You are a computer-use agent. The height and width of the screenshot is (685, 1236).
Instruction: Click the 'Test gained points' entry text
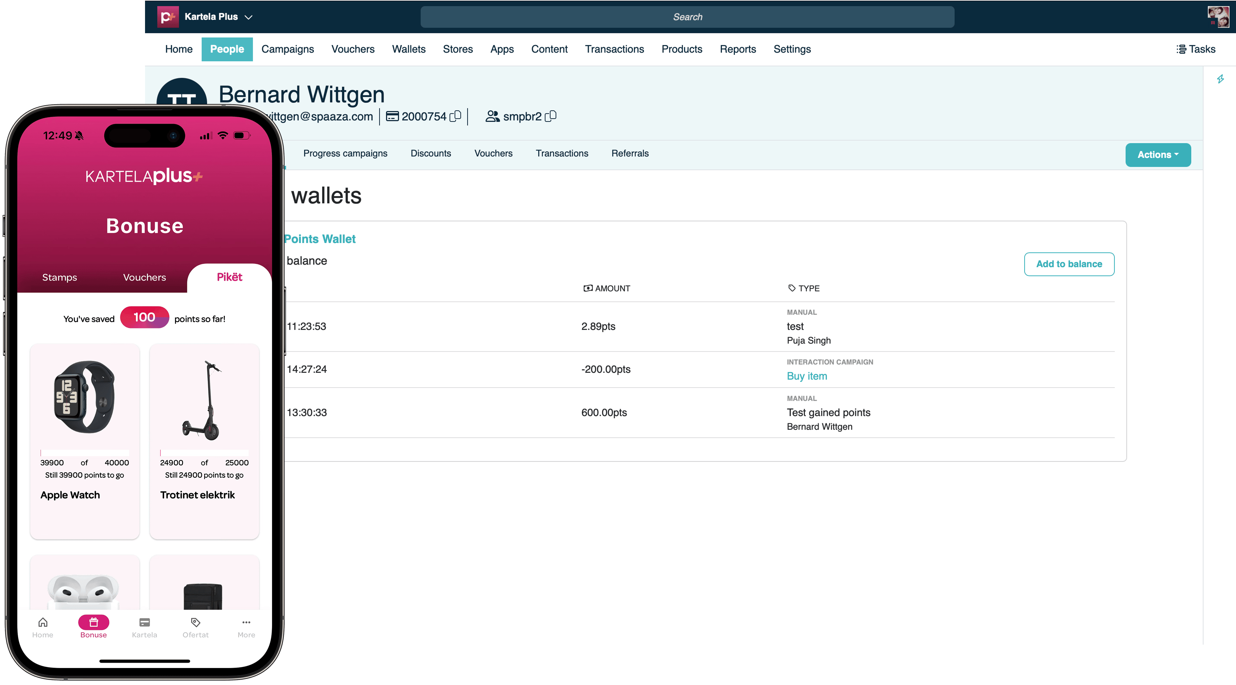point(828,412)
